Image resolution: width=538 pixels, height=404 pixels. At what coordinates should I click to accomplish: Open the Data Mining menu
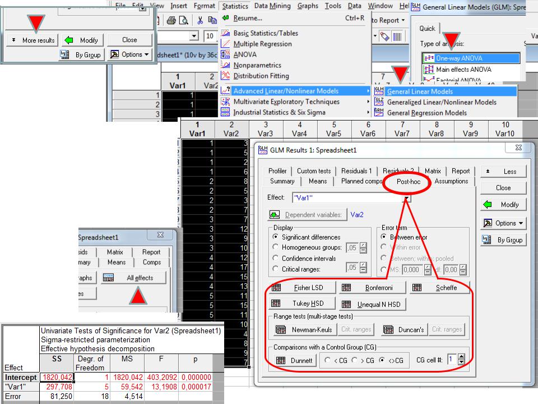pos(272,6)
